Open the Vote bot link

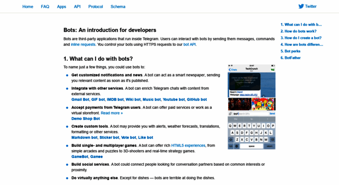click(x=129, y=138)
